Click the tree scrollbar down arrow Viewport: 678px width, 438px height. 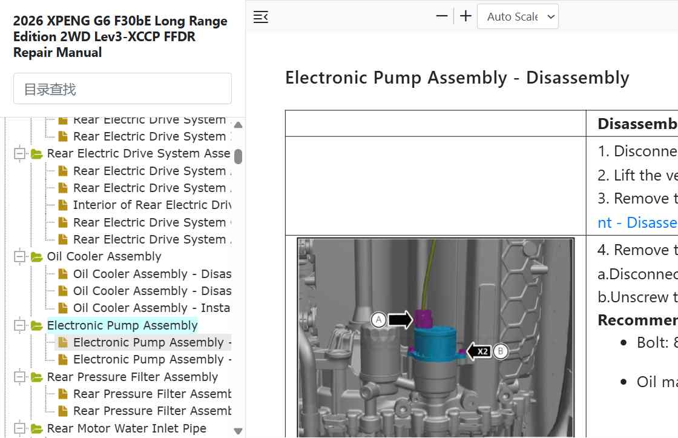pyautogui.click(x=238, y=431)
